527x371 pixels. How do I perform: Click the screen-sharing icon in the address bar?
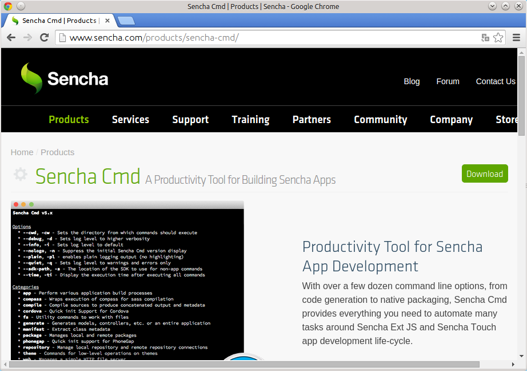485,37
